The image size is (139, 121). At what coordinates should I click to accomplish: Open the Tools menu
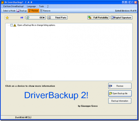click(x=41, y=6)
